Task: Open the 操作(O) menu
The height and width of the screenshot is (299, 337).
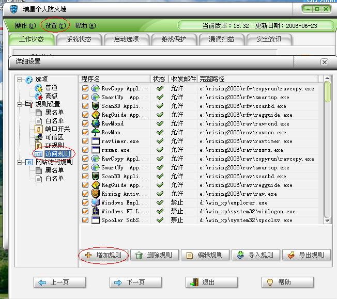Action: point(25,26)
